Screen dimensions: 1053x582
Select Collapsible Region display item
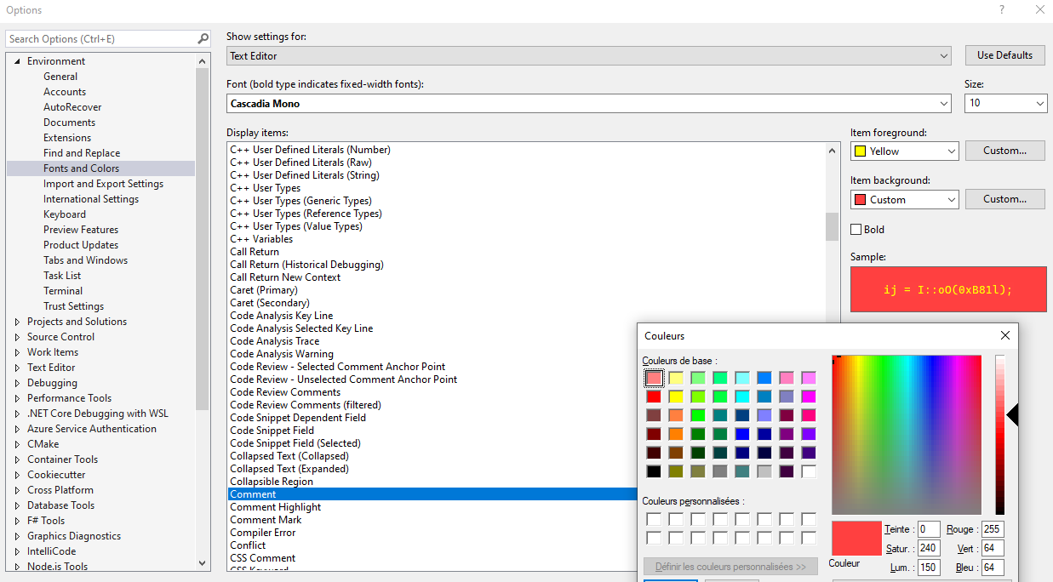point(272,482)
